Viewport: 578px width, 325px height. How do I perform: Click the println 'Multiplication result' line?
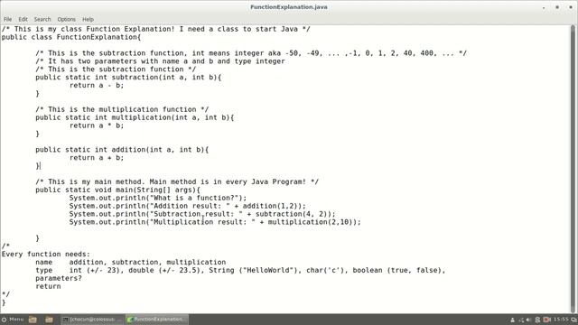[215, 222]
